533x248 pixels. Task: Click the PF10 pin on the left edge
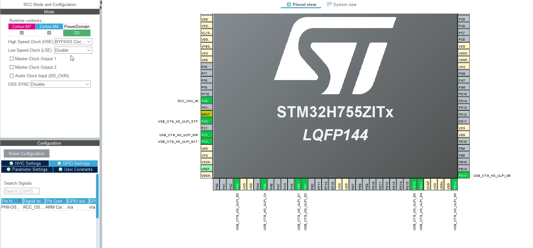pos(206,94)
